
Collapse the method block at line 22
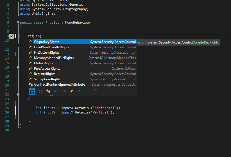point(18,95)
